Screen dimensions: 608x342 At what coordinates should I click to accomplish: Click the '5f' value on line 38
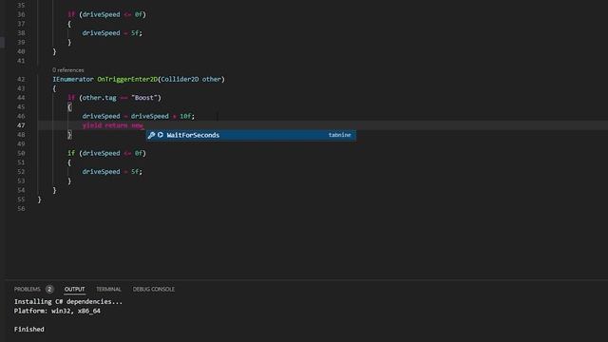tap(135, 33)
